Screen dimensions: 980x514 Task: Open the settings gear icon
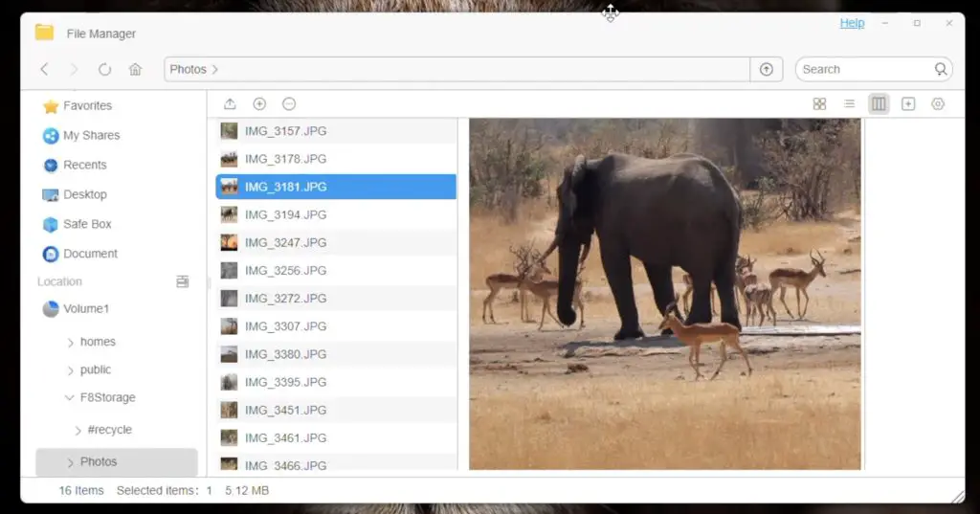(938, 103)
